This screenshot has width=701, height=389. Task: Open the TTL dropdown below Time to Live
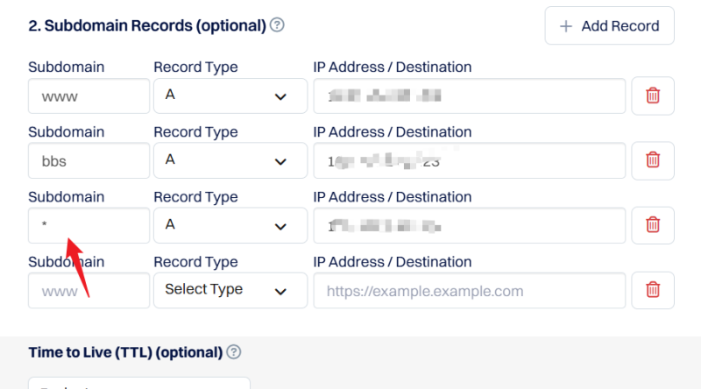(x=139, y=384)
